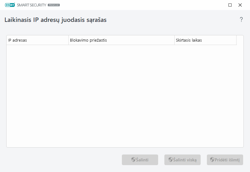
Task: Sort by Blokavimo priežastis column header
Action: [x=122, y=40]
